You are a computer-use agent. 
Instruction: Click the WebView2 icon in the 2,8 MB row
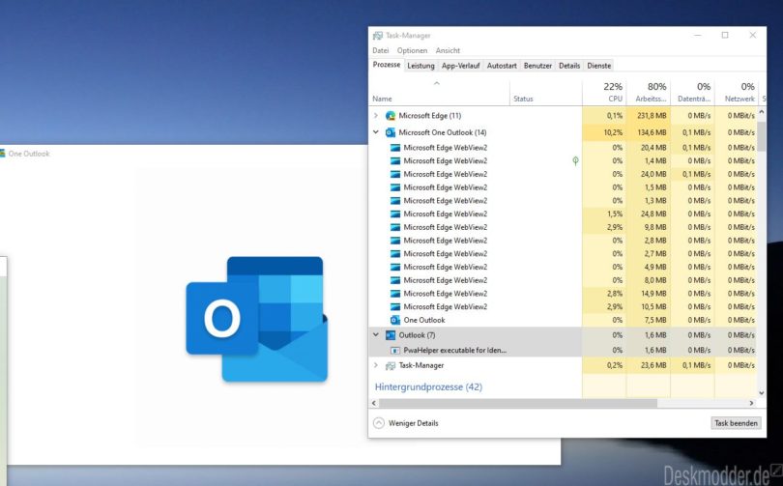[395, 241]
